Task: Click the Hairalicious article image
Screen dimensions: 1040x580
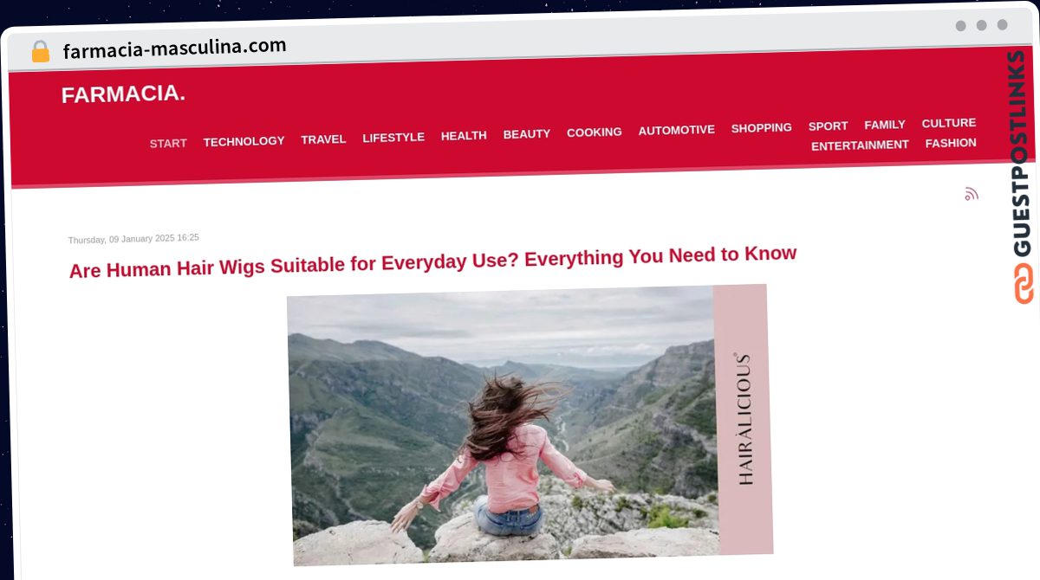Action: click(530, 425)
